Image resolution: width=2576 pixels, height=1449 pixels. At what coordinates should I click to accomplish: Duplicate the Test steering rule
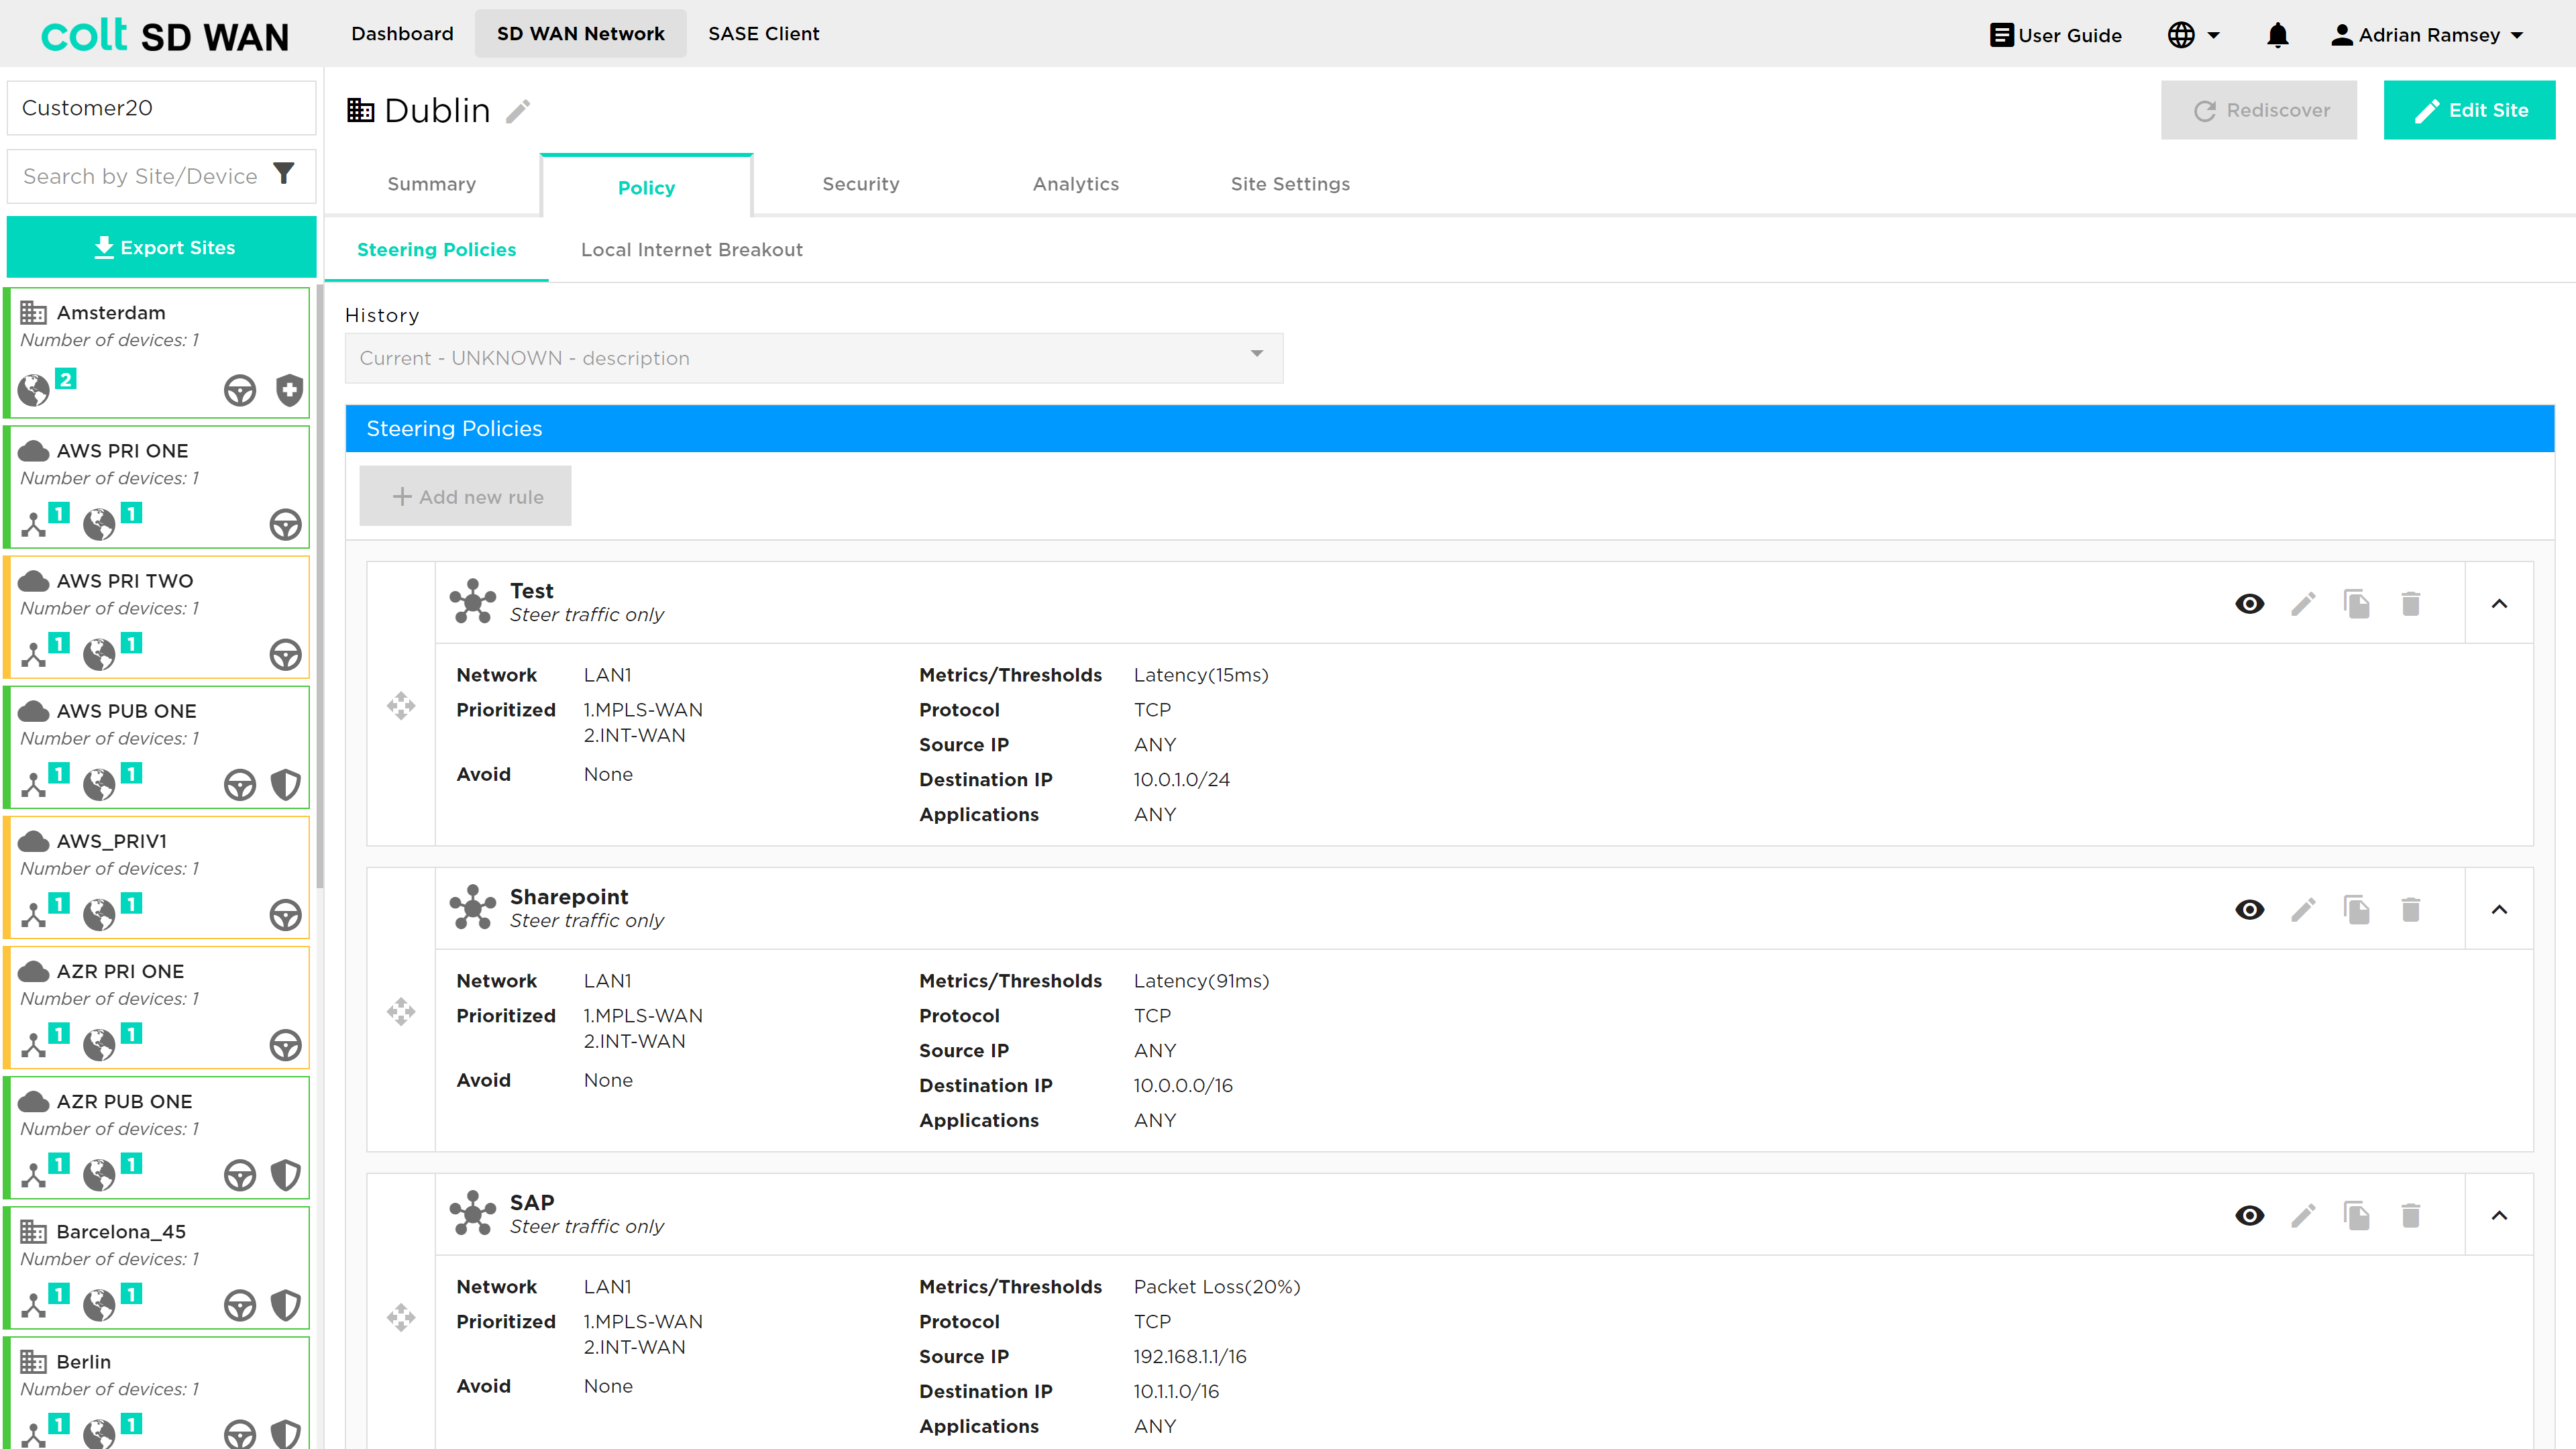(x=2357, y=604)
